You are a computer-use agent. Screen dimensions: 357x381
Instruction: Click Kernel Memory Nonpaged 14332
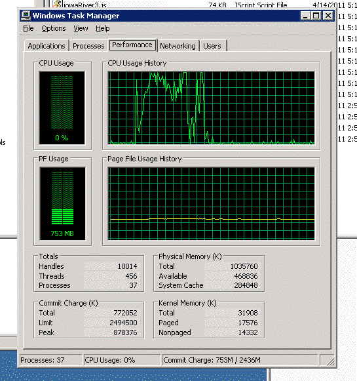pos(248,332)
